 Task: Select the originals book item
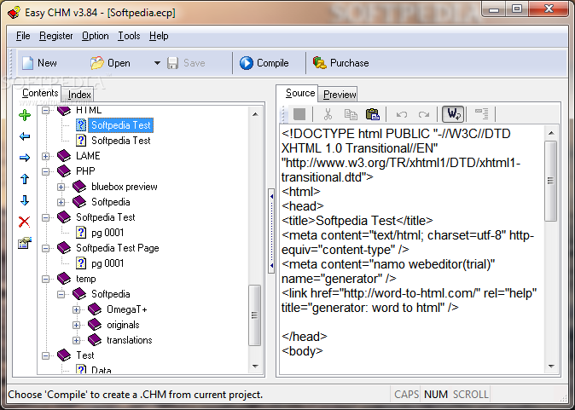coord(123,325)
